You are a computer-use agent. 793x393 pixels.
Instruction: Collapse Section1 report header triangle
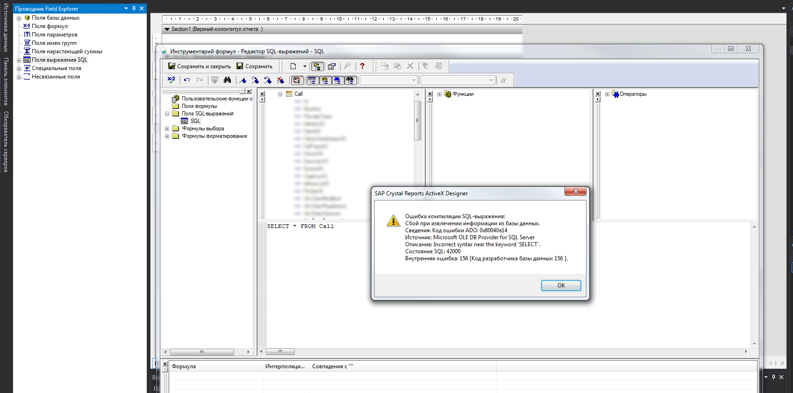[x=167, y=29]
